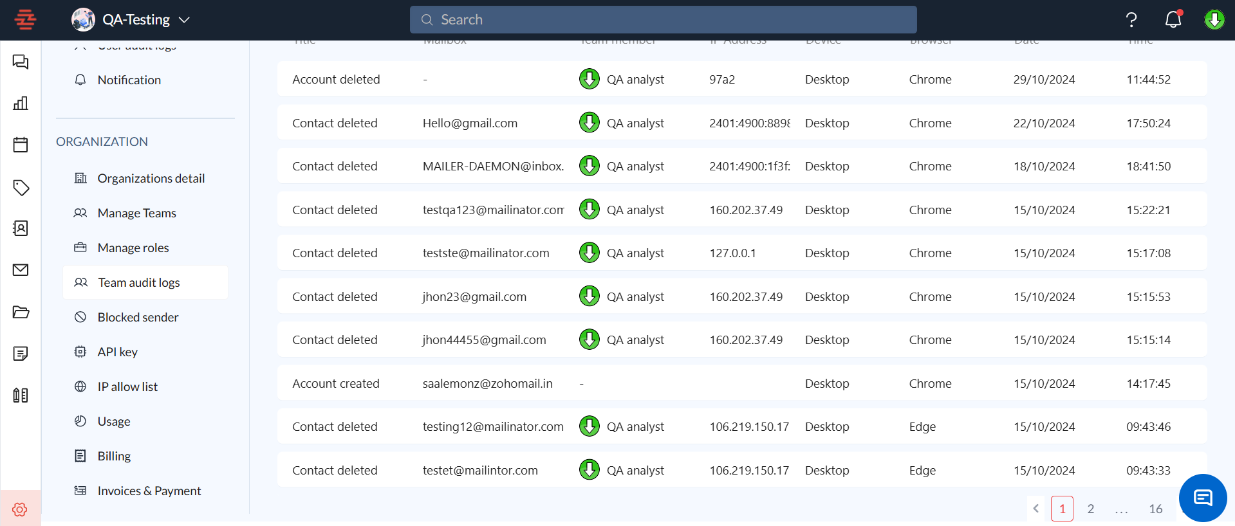1235x526 pixels.
Task: Open the conversations chat icon in sidebar
Action: [x=21, y=62]
